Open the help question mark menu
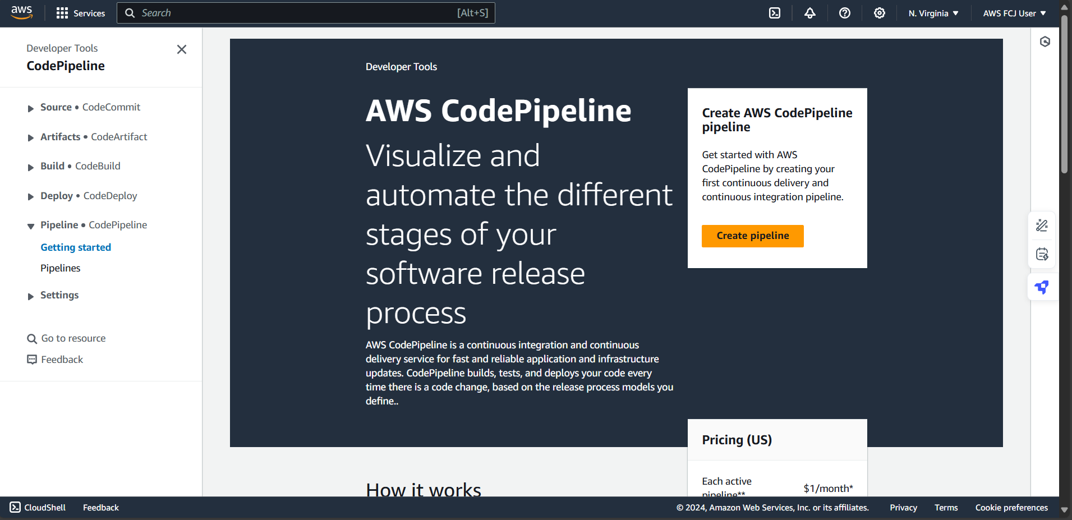The height and width of the screenshot is (520, 1072). (x=844, y=13)
